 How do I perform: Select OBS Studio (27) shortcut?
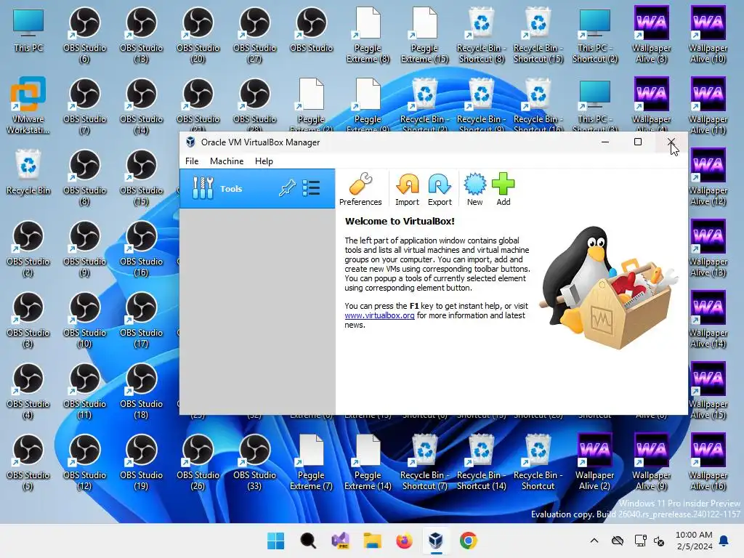point(254,35)
